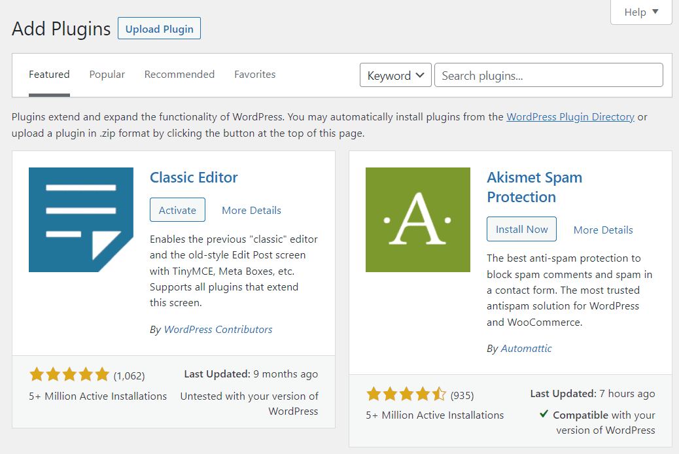Open the Keyword search filter dropdown

tap(395, 75)
